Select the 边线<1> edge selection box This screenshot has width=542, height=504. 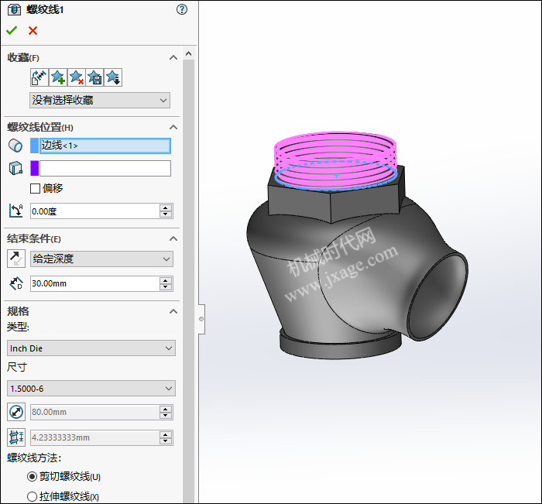[105, 146]
